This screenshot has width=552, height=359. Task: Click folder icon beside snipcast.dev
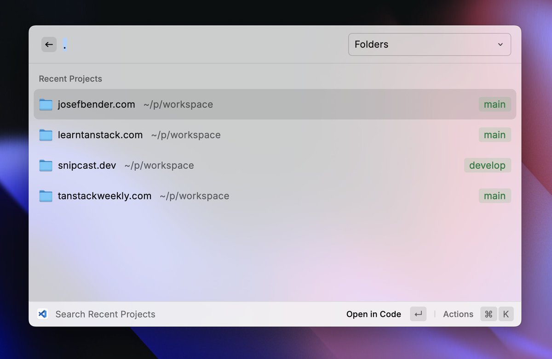(46, 165)
